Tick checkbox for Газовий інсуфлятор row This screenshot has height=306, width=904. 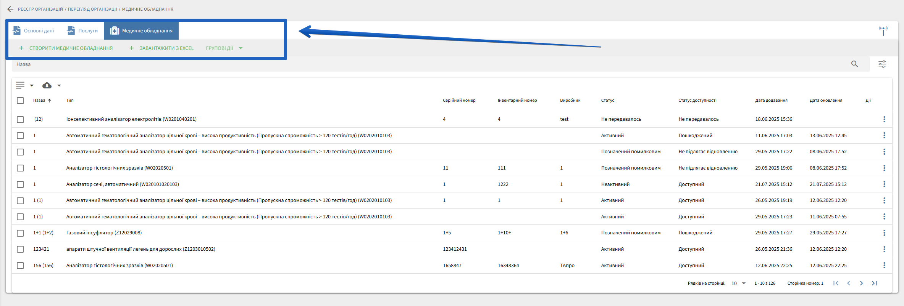[20, 233]
